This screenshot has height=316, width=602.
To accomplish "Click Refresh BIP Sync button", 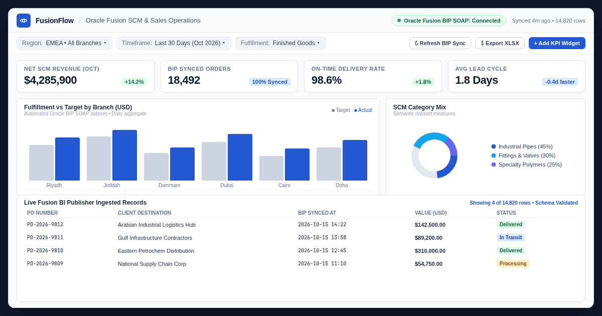I will point(440,43).
